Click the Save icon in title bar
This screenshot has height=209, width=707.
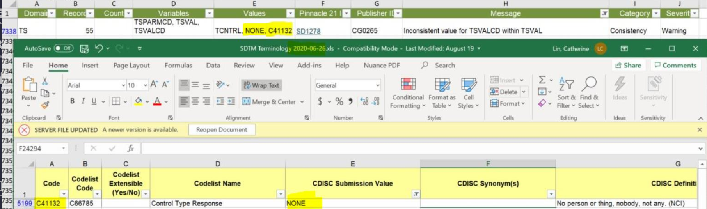[84, 48]
